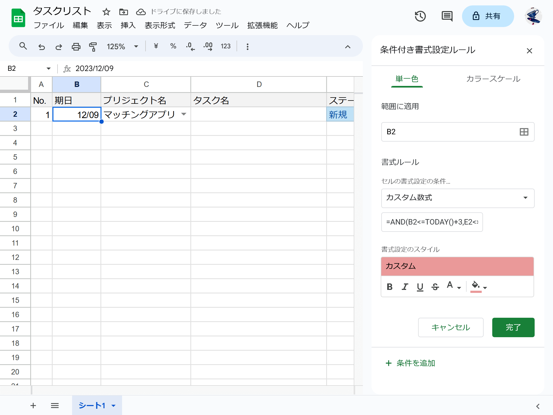Collapse the toolbar with up chevron
This screenshot has height=415, width=553.
coord(348,47)
